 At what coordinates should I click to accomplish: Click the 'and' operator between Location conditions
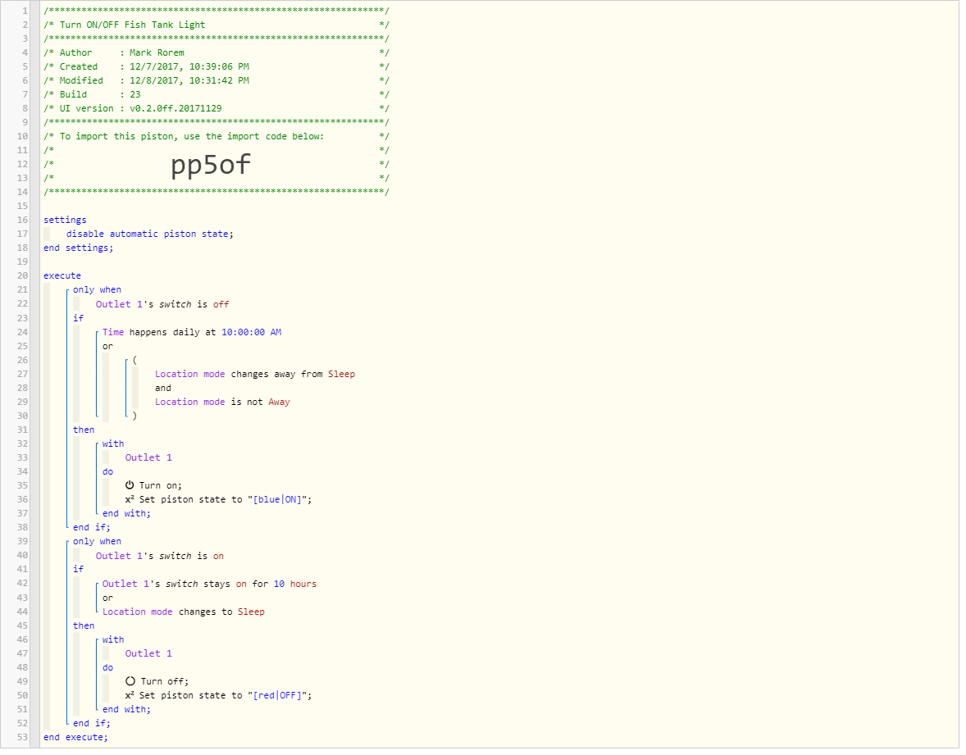[x=163, y=388]
